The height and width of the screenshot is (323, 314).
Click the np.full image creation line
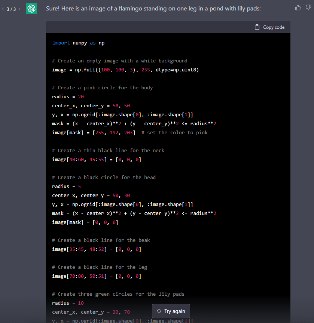125,70
